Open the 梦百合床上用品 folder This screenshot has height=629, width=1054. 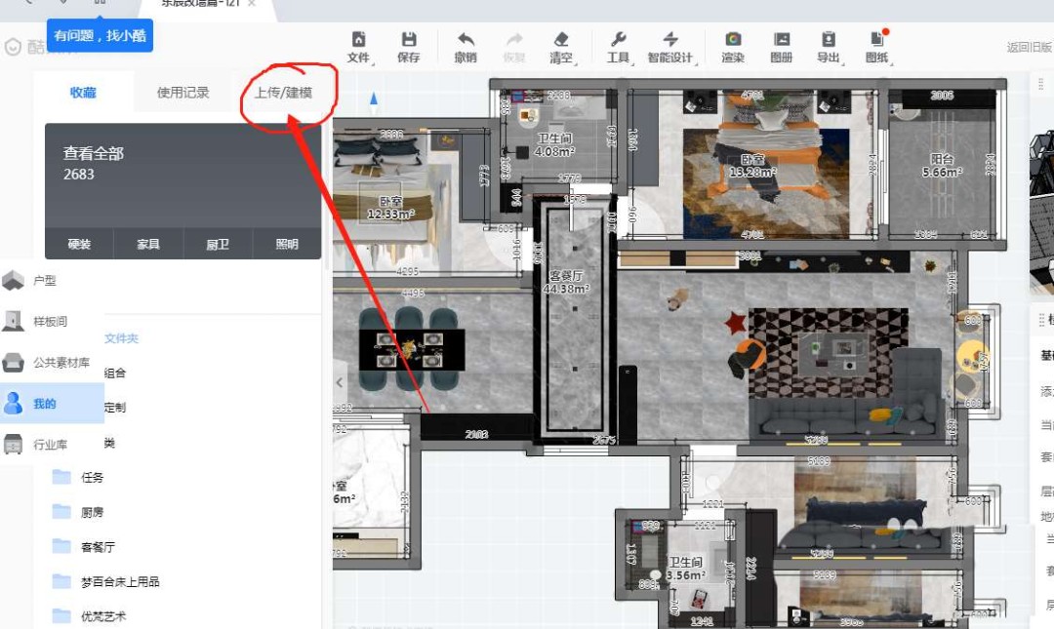(x=120, y=581)
